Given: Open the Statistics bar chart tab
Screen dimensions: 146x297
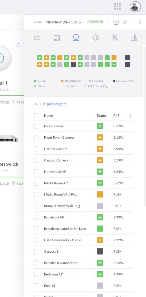Looking at the screenshot, I should [134, 37].
